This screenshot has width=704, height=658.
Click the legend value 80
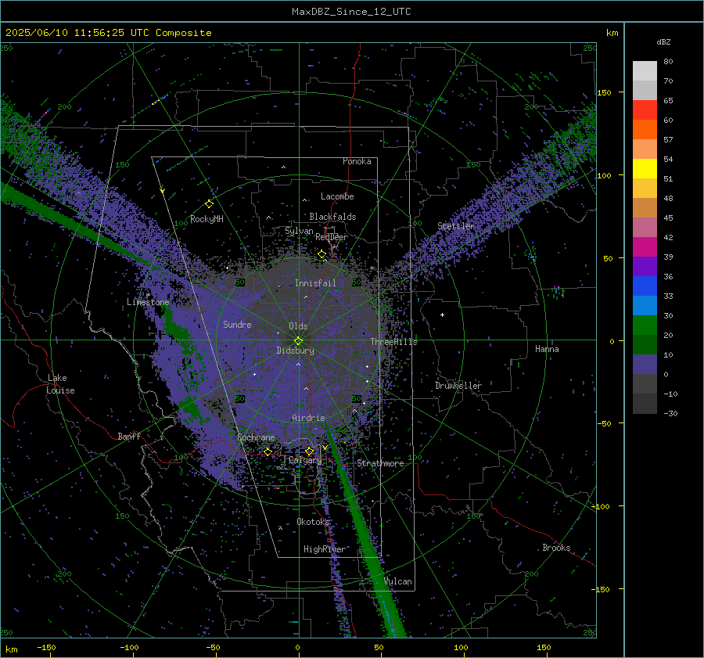(668, 62)
